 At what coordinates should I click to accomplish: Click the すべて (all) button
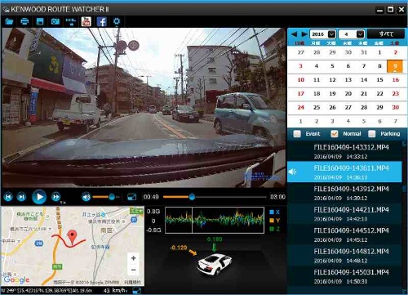(386, 34)
